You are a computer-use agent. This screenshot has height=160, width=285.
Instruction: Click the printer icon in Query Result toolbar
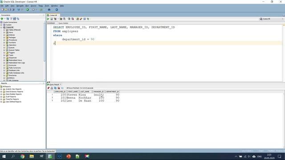point(52,88)
